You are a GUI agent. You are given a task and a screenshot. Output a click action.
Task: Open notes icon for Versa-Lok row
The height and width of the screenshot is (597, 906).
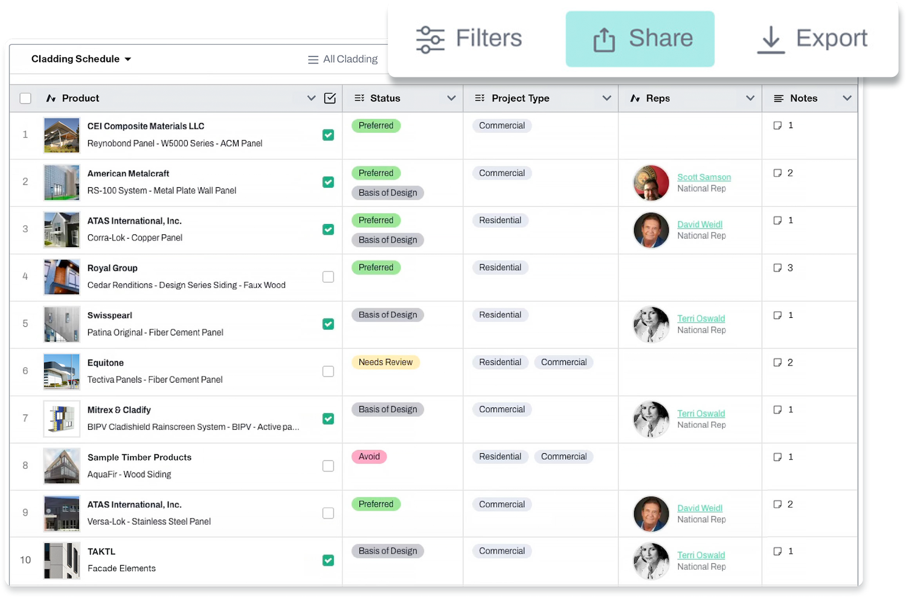click(777, 504)
